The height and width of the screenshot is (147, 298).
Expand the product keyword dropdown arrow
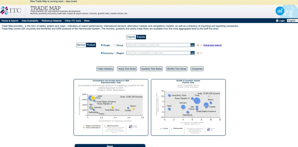(x=192, y=45)
